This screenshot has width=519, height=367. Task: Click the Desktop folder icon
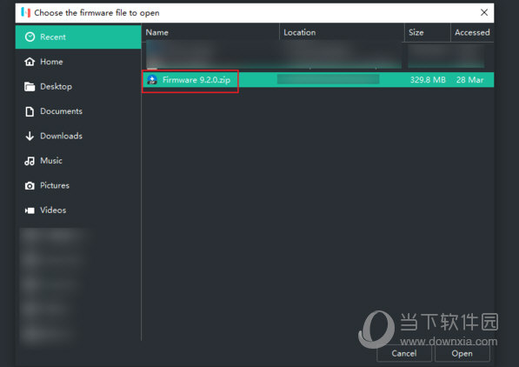30,86
